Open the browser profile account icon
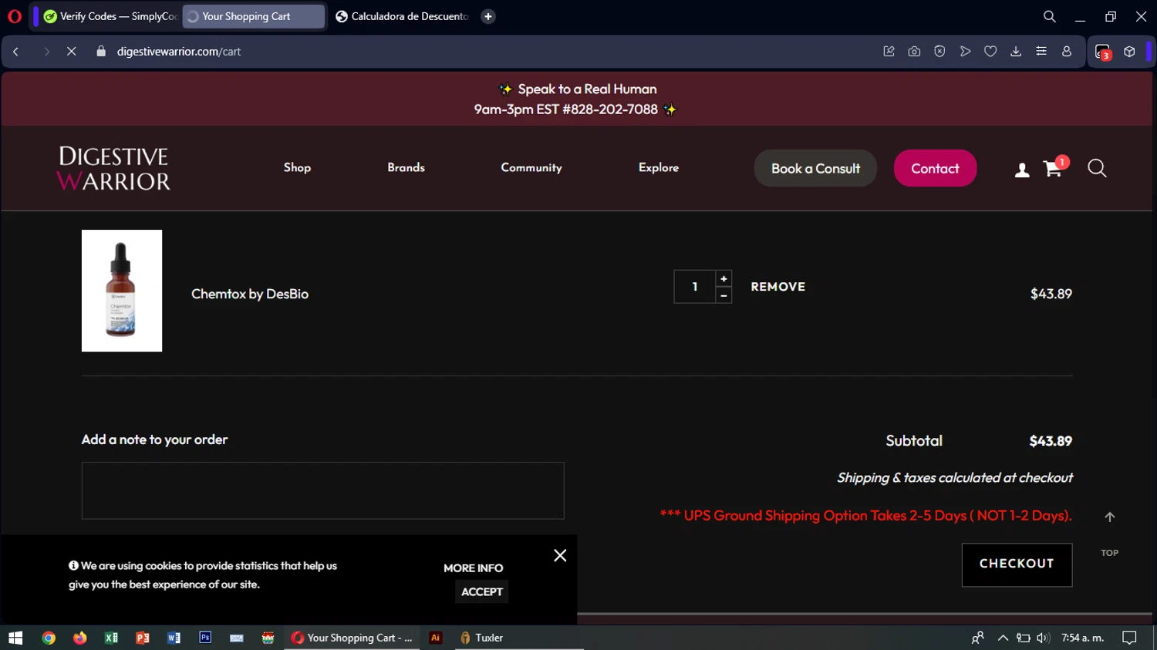Screen dimensions: 1157x650 1067,52
